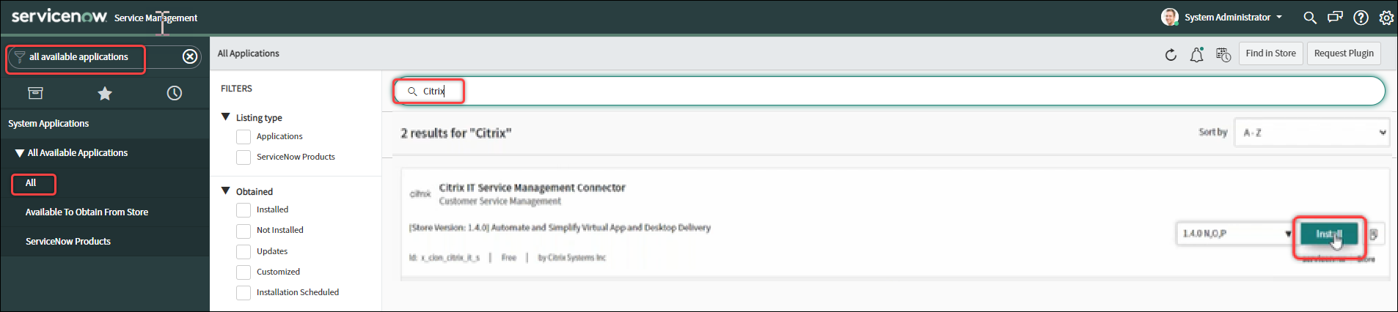Collapse the Listing type filter group

[x=226, y=117]
